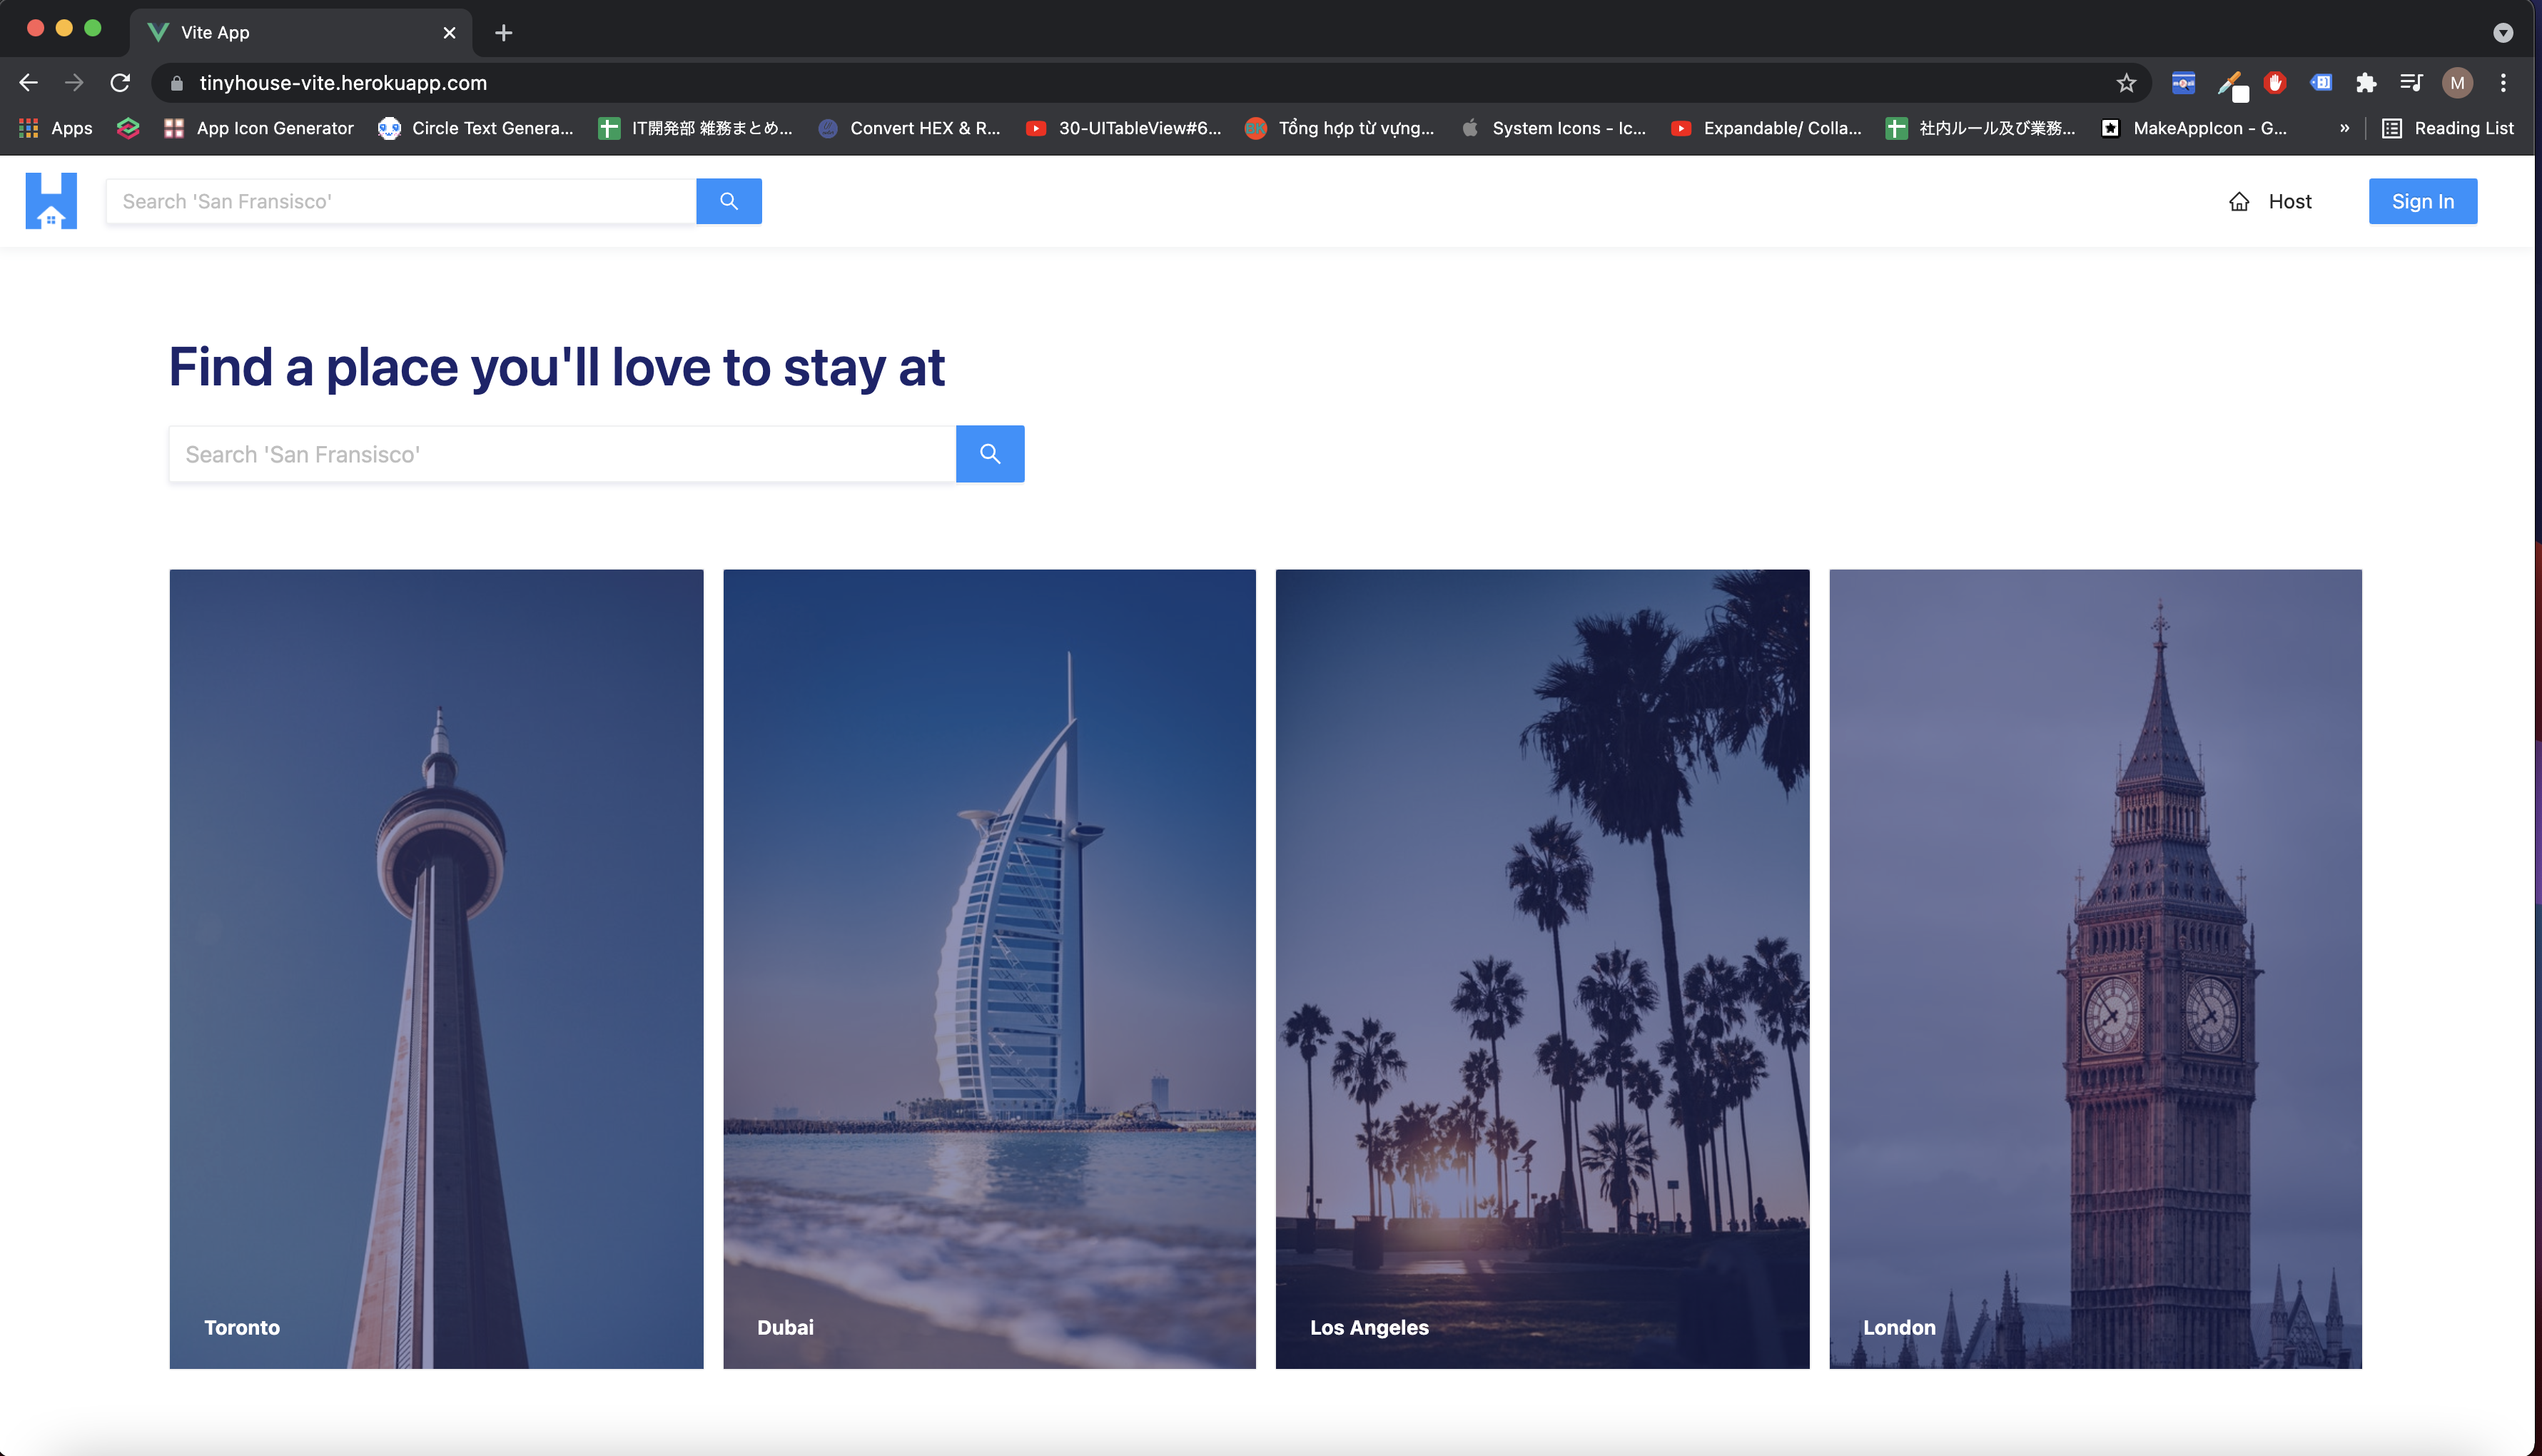Screen dimensions: 2542x1456
Task: Open the tab search dropdown arrow
Action: [x=2503, y=33]
